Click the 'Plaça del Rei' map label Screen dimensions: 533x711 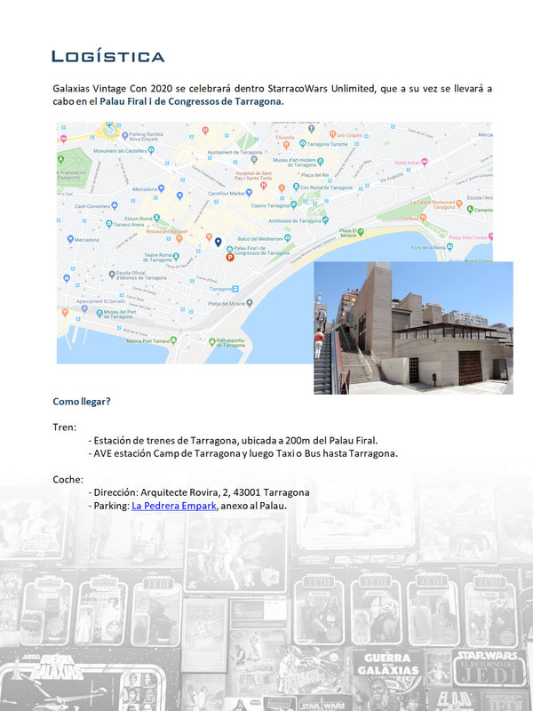tap(314, 175)
